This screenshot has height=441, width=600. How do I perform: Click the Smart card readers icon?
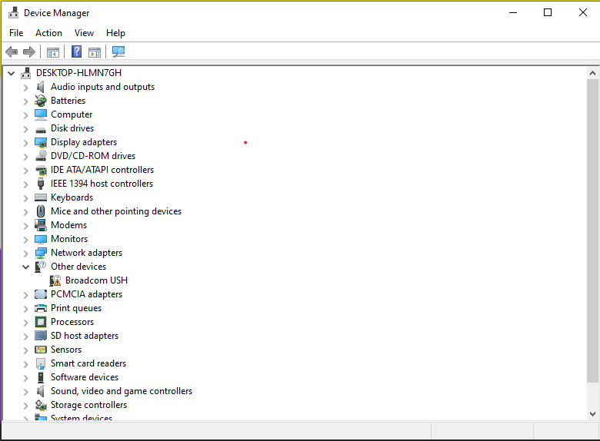[41, 363]
